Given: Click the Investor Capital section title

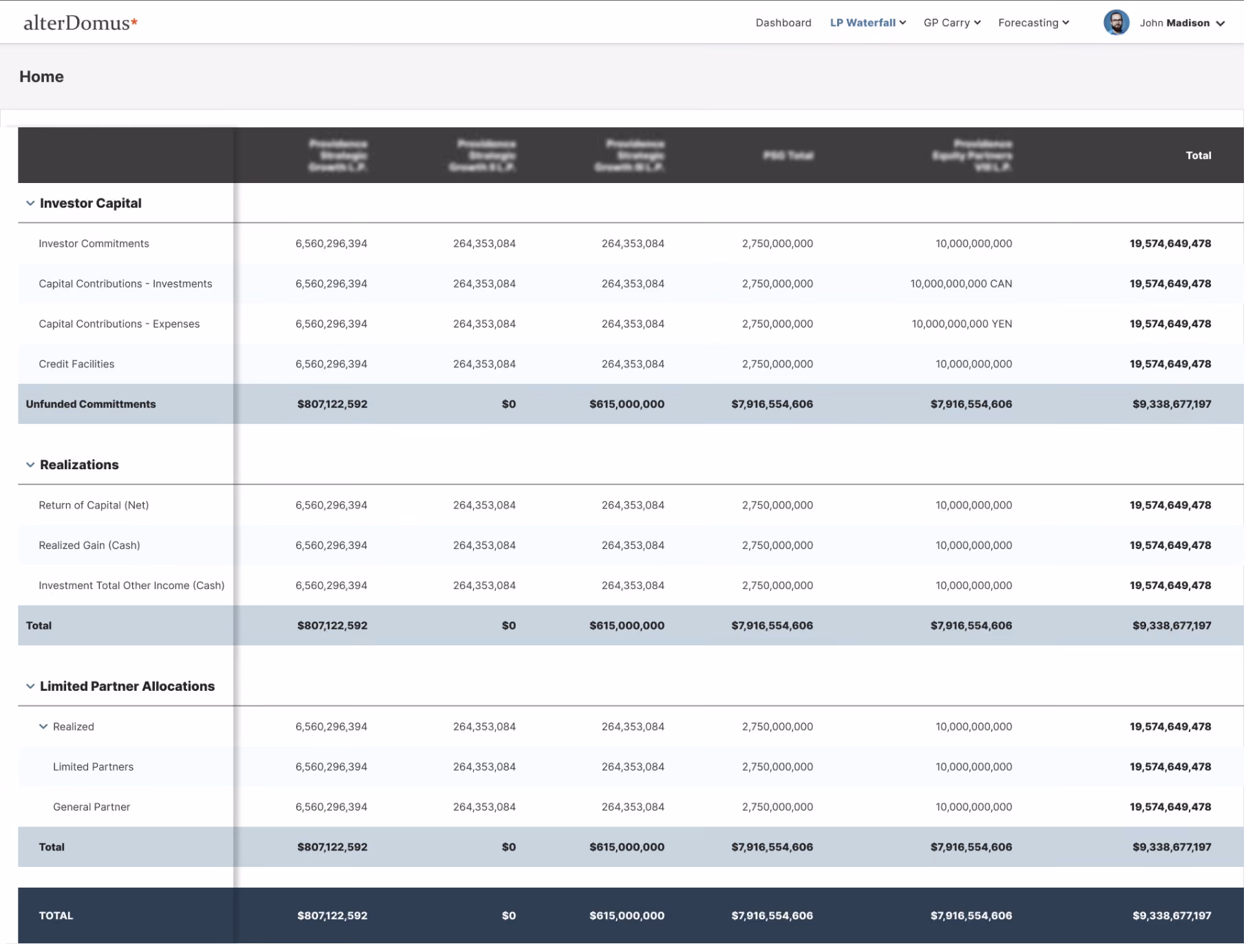Looking at the screenshot, I should [x=91, y=204].
